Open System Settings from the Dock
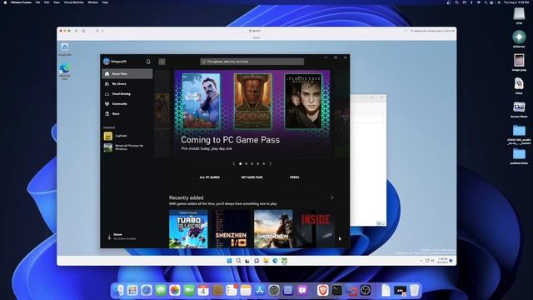This screenshot has height=300, width=533. [274, 290]
